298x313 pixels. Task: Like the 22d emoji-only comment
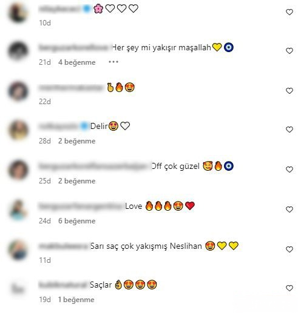290,91
